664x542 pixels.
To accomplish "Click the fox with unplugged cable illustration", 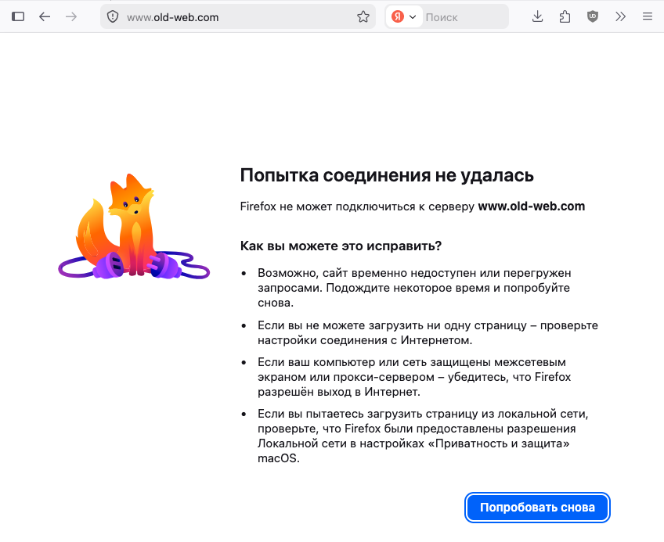I will click(134, 226).
